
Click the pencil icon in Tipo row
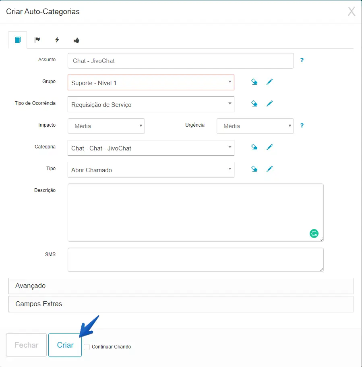pyautogui.click(x=270, y=169)
